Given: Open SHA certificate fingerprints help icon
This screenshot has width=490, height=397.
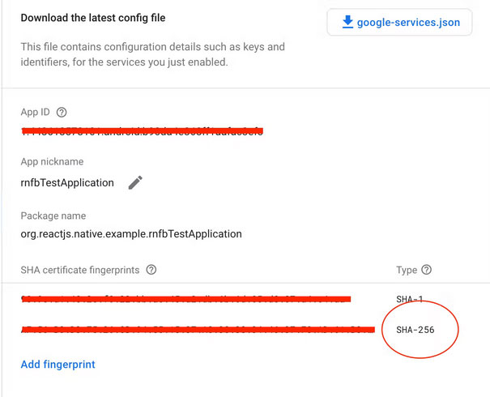Looking at the screenshot, I should tap(151, 270).
